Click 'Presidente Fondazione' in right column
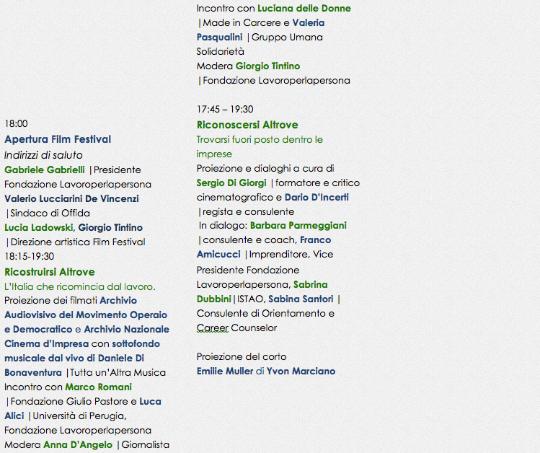 point(247,271)
